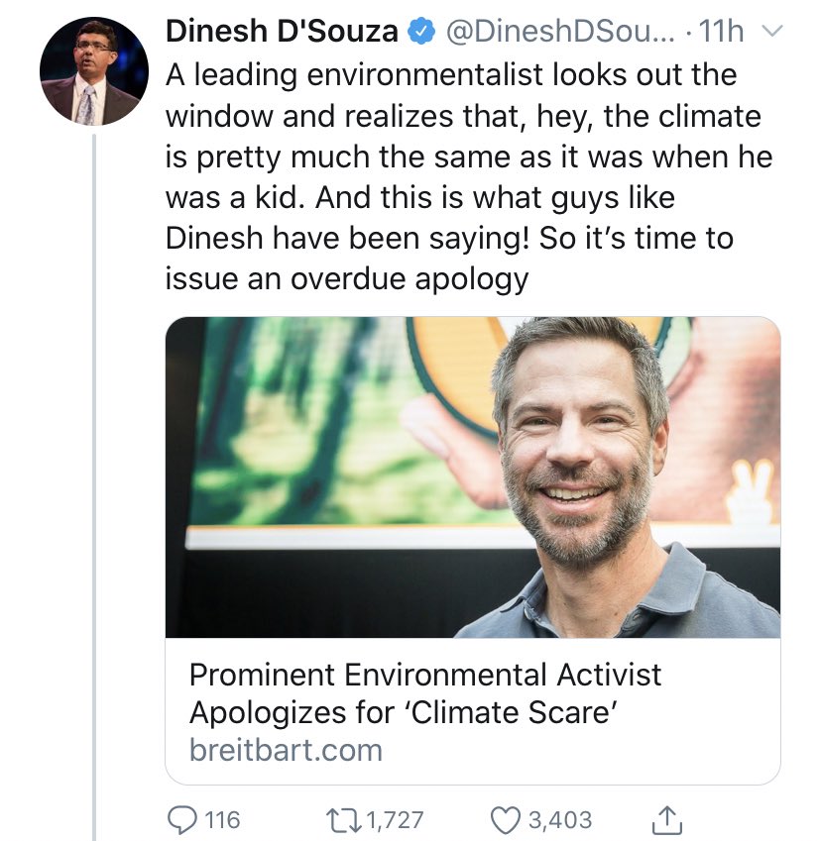
Task: Click the 3,403 likes count
Action: pyautogui.click(x=559, y=819)
